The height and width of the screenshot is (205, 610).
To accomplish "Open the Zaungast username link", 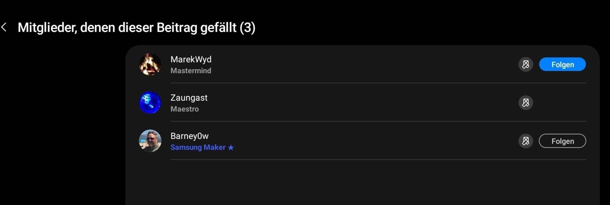I will (189, 98).
